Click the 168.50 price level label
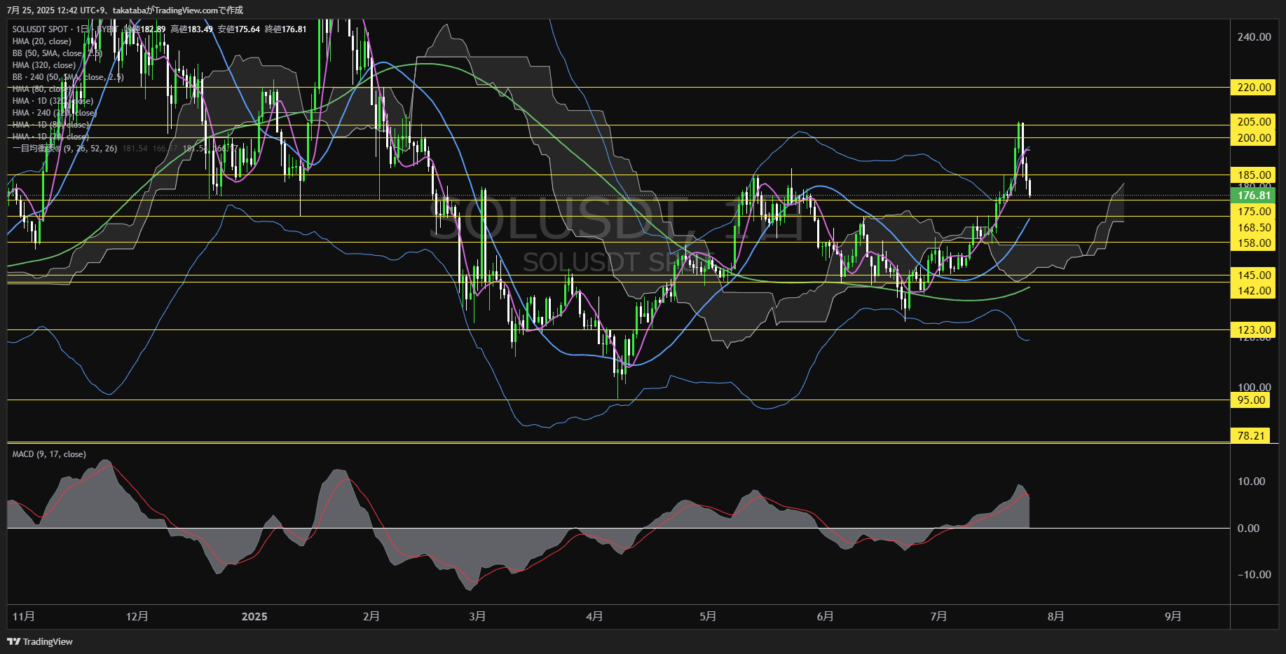The height and width of the screenshot is (654, 1286). tap(1252, 228)
